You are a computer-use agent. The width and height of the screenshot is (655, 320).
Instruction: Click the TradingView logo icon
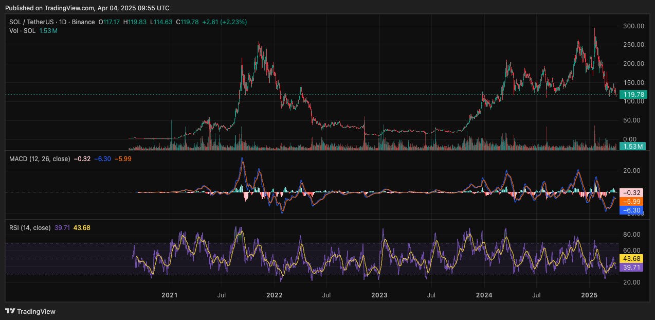coord(10,311)
